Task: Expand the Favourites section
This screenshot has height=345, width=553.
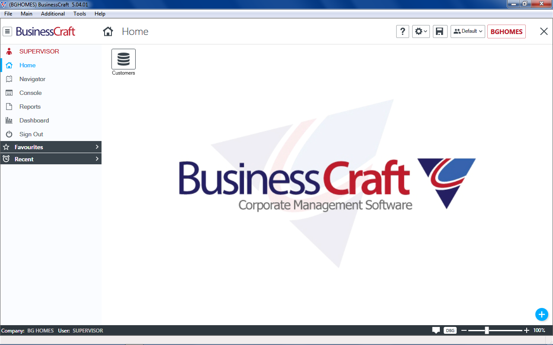Action: pos(51,147)
